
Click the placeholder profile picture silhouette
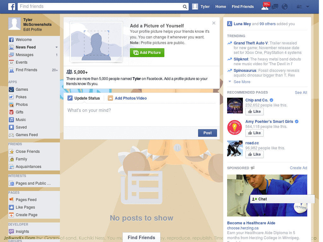pyautogui.click(x=97, y=42)
